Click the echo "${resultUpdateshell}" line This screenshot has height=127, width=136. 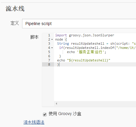[84, 60]
